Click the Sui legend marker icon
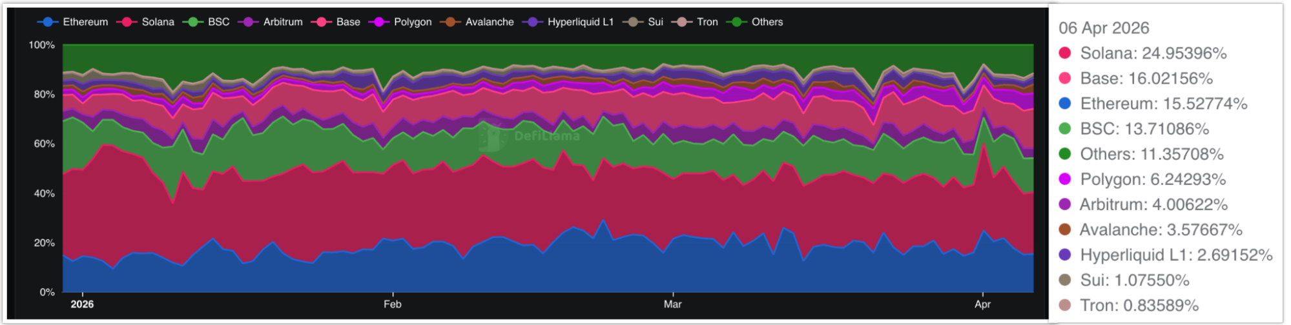This screenshot has width=1291, height=325. click(x=633, y=22)
